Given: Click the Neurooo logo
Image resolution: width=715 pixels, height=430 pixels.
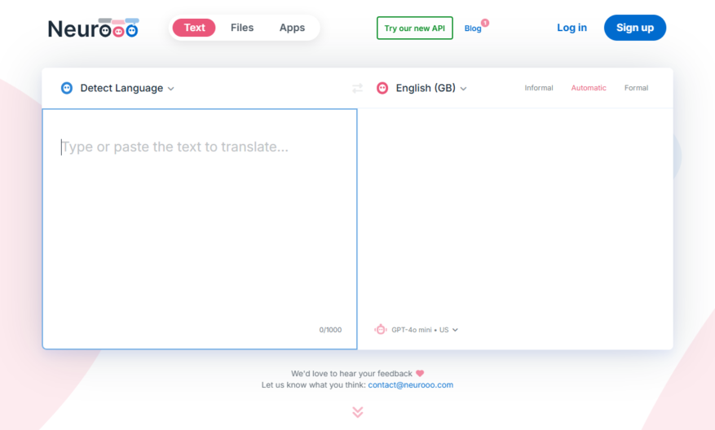Looking at the screenshot, I should [x=94, y=29].
